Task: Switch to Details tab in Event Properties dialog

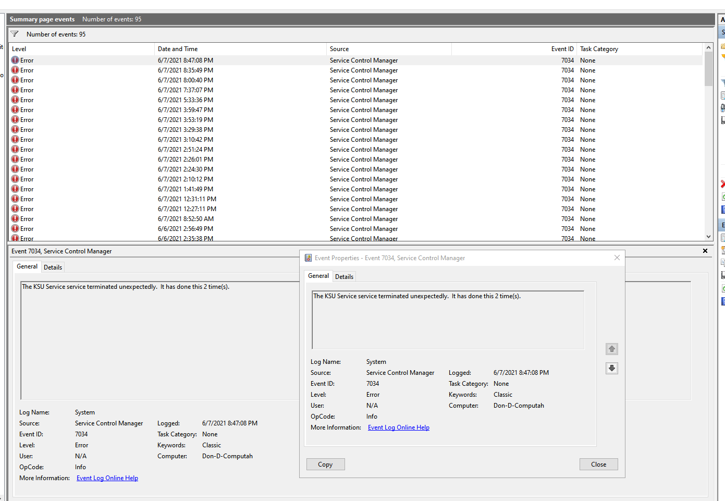Action: tap(344, 277)
